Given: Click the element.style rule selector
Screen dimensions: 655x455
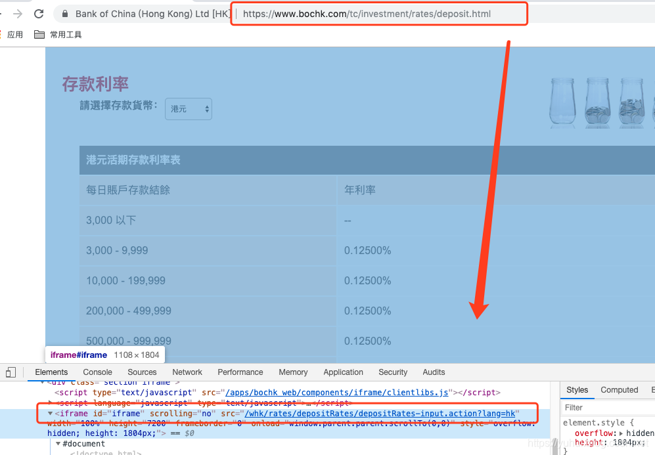Looking at the screenshot, I should [x=594, y=422].
